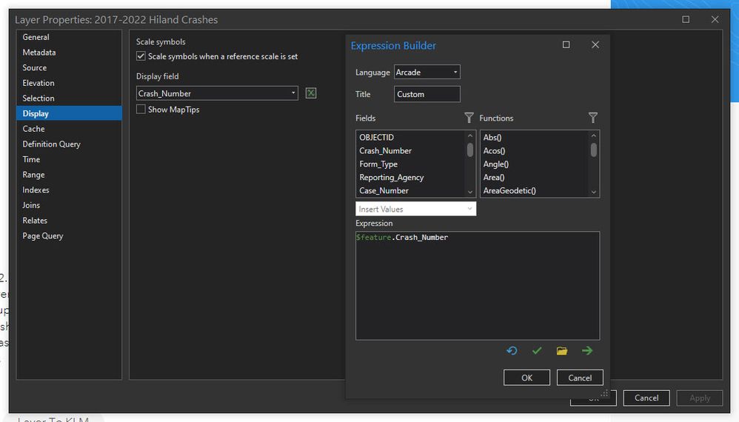The image size is (739, 422).
Task: Click Functions list scroll-down arrow
Action: coord(593,192)
